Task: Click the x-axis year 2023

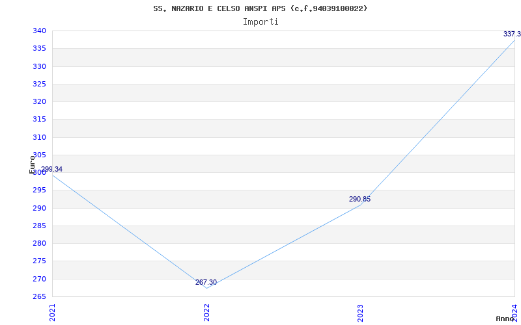Action: point(361,313)
